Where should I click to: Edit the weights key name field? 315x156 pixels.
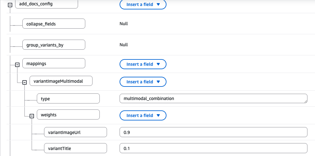(68, 114)
